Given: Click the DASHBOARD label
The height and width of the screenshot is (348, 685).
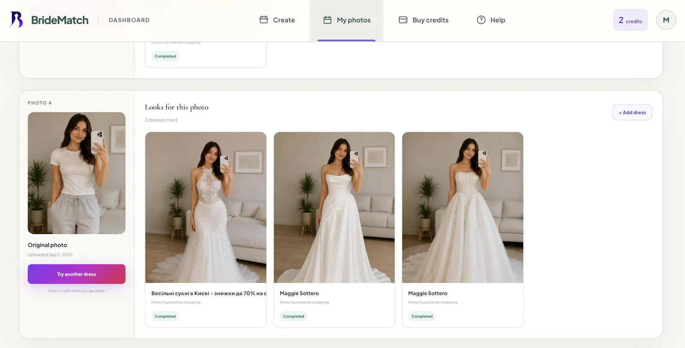Looking at the screenshot, I should pos(129,20).
